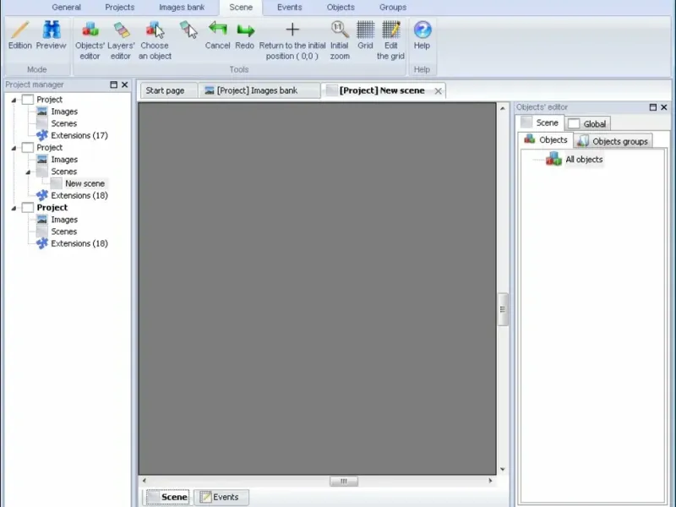
Task: Open the Layers' editor tool
Action: (121, 41)
